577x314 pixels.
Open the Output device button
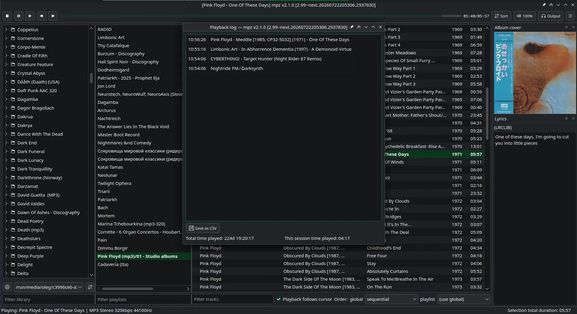point(551,16)
